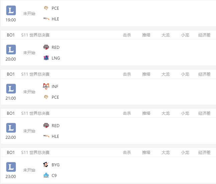Click the LNG team logo
The width and height of the screenshot is (216, 184).
pos(46,58)
